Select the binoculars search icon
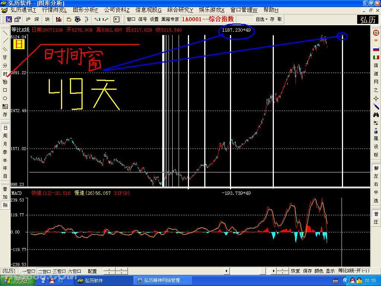The image size is (381, 286). pyautogui.click(x=376, y=115)
